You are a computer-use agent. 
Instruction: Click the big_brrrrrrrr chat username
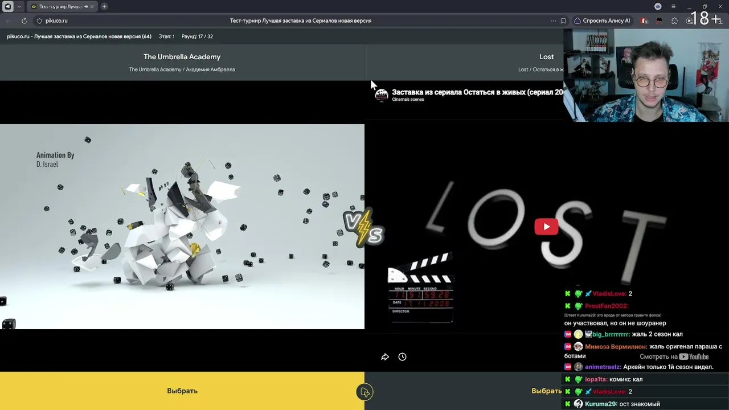click(x=611, y=334)
